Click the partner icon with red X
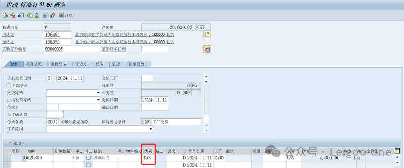Screen dimensions: 404x168 pyautogui.click(x=52, y=16)
